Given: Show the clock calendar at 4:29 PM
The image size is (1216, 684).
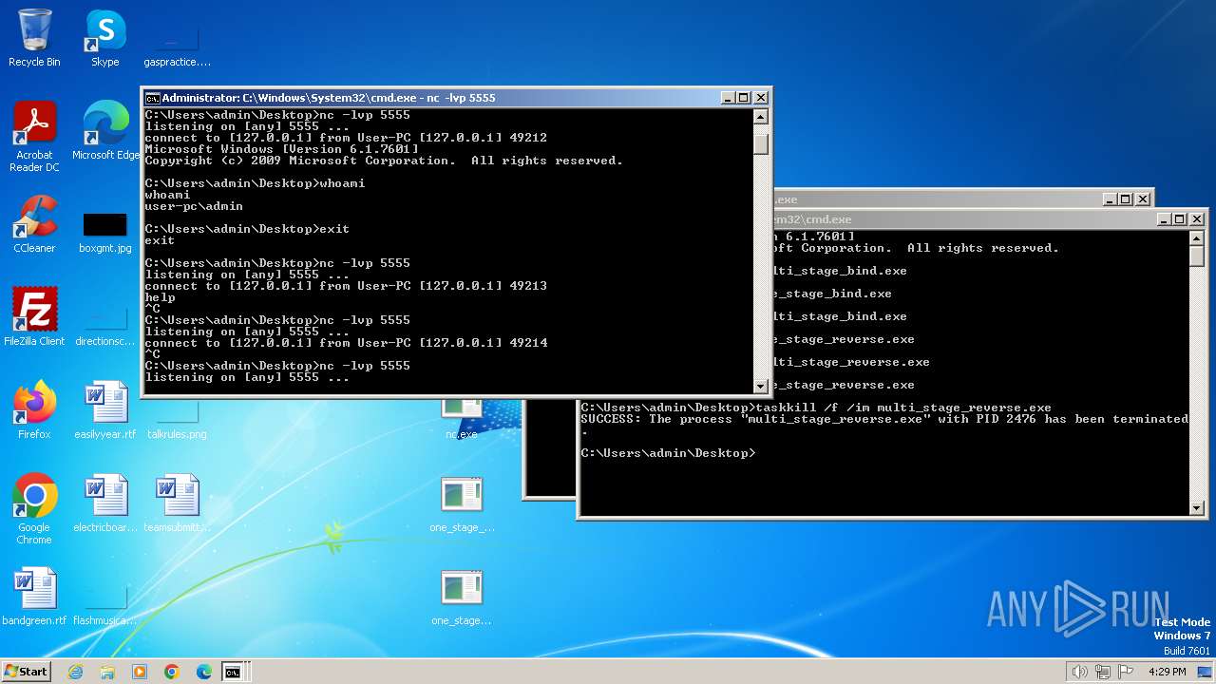Looking at the screenshot, I should click(1167, 672).
